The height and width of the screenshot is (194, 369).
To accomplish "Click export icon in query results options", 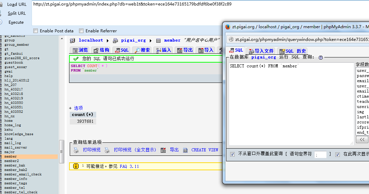I will 163,150.
